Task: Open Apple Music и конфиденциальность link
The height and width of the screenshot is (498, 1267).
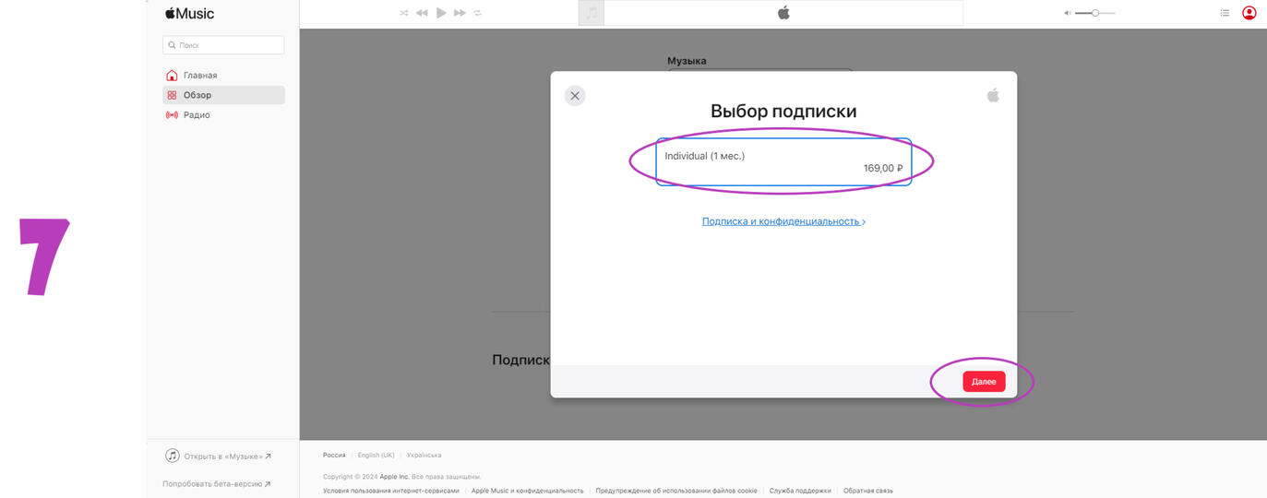Action: [x=527, y=491]
